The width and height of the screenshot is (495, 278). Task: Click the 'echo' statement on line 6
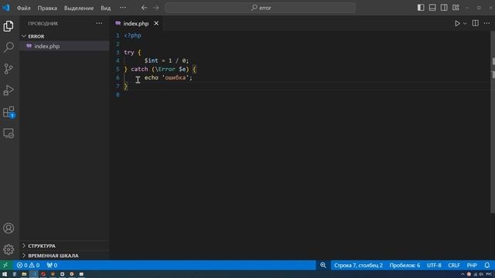point(152,77)
